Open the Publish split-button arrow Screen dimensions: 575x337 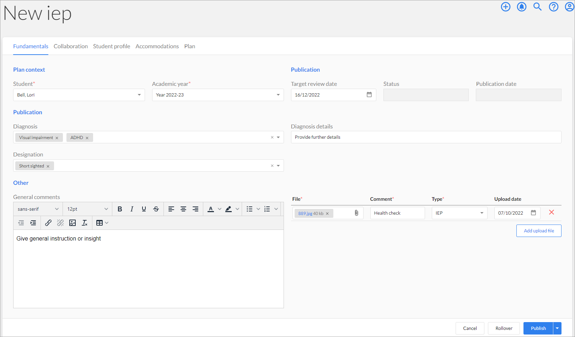pos(557,328)
